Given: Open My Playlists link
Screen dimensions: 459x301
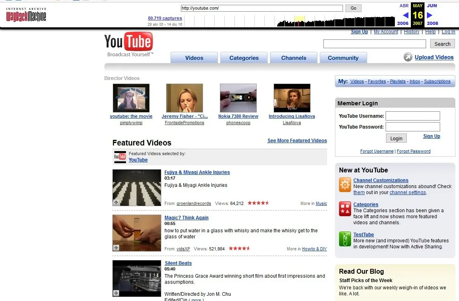Looking at the screenshot, I should [398, 82].
